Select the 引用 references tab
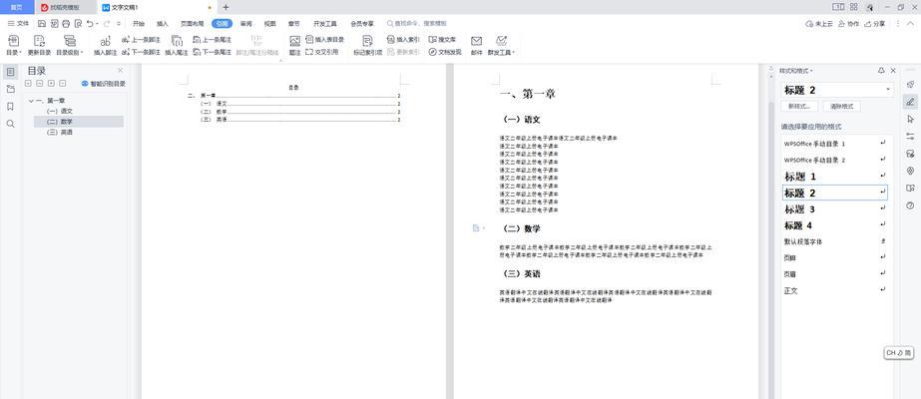 [223, 24]
